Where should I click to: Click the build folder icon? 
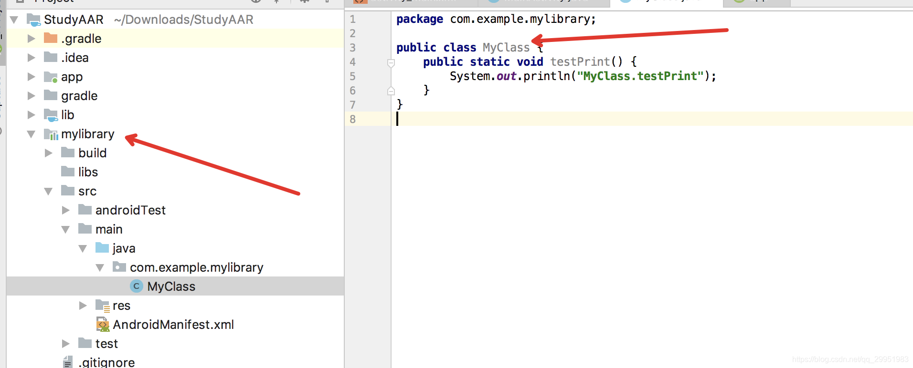[68, 153]
